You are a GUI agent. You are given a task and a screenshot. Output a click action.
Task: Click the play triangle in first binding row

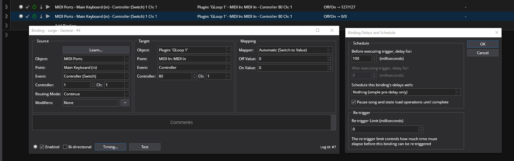(x=48, y=7)
